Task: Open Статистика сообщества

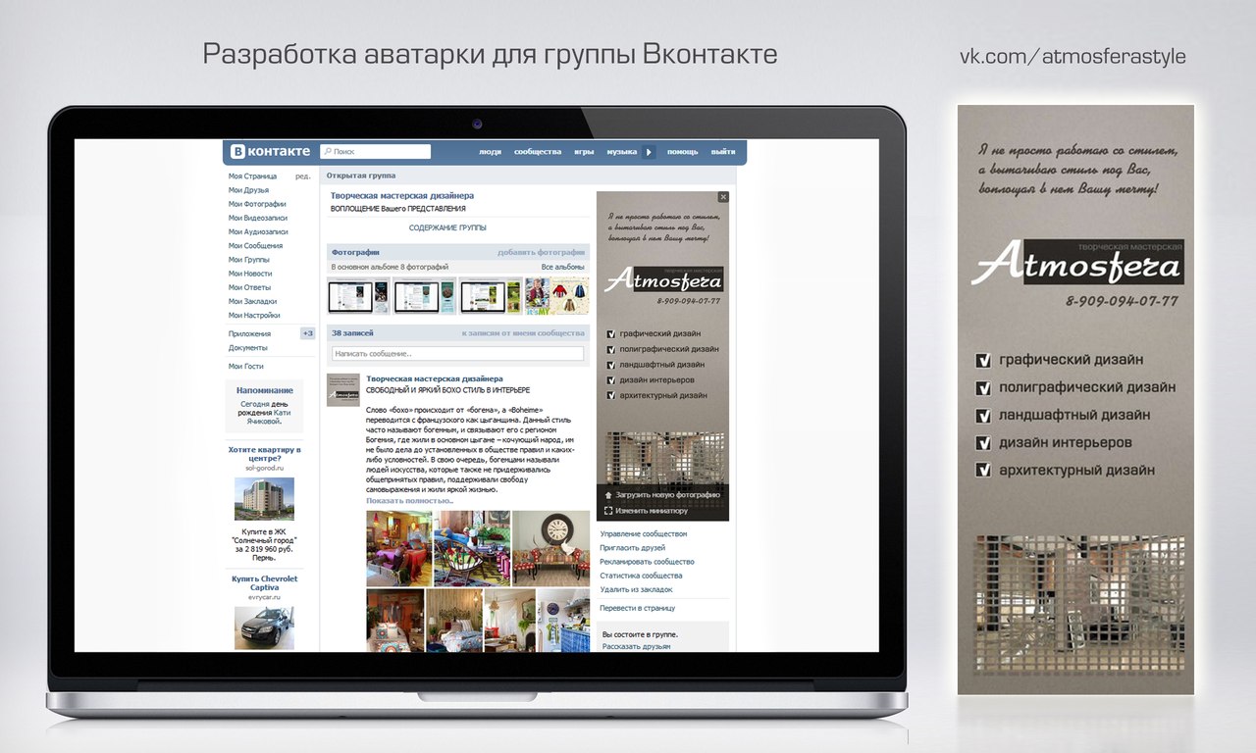Action: tap(641, 576)
